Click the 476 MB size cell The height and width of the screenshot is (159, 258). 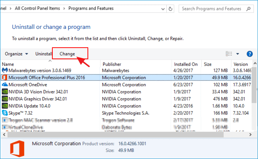click(220, 99)
